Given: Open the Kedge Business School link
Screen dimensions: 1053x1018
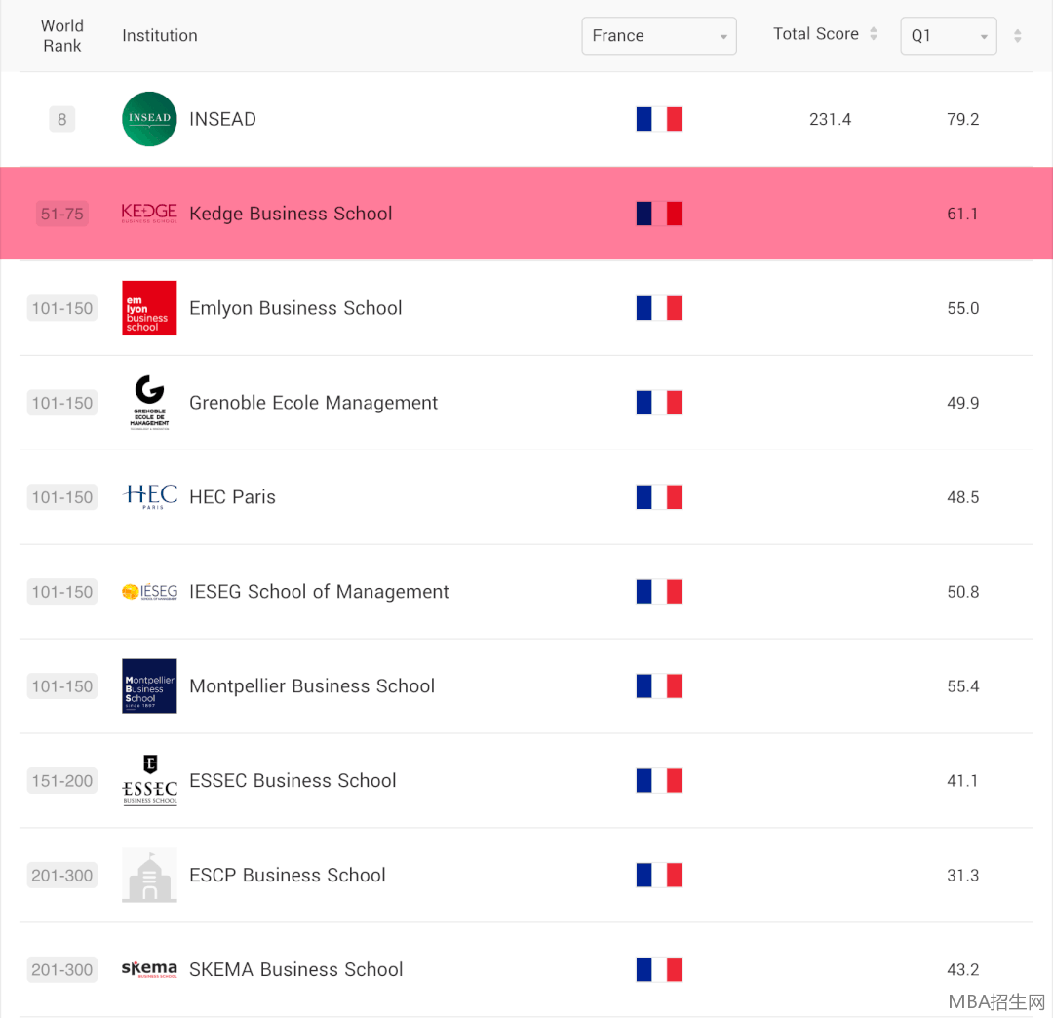Looking at the screenshot, I should [x=291, y=214].
